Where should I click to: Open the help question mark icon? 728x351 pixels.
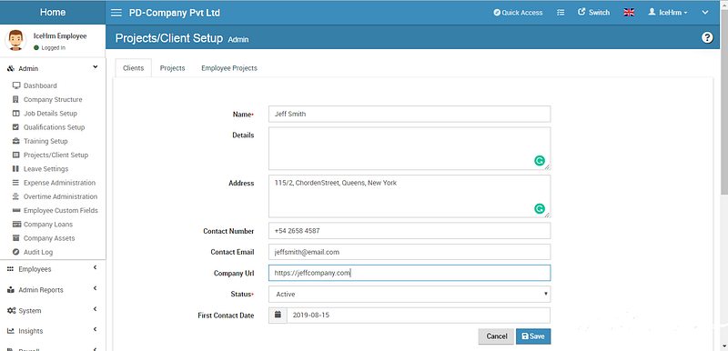click(x=707, y=37)
